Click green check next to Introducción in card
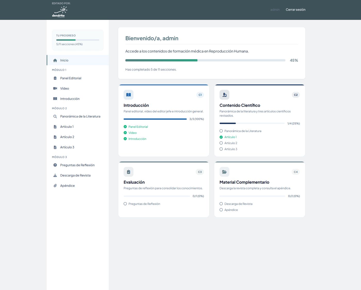Viewport: 361px width, 290px height. pyautogui.click(x=125, y=139)
